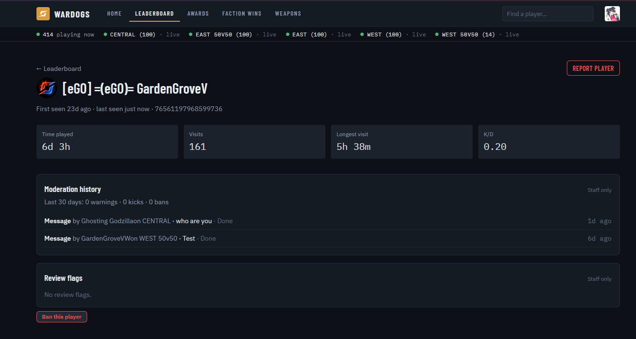This screenshot has height=339, width=636.
Task: Focus the Find a player search box
Action: click(548, 14)
